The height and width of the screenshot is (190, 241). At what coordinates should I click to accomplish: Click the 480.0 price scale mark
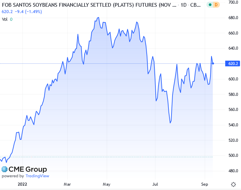point(233,171)
